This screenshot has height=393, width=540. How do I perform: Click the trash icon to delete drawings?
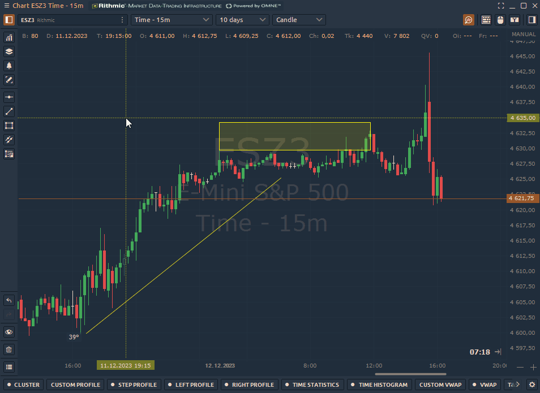(9, 349)
